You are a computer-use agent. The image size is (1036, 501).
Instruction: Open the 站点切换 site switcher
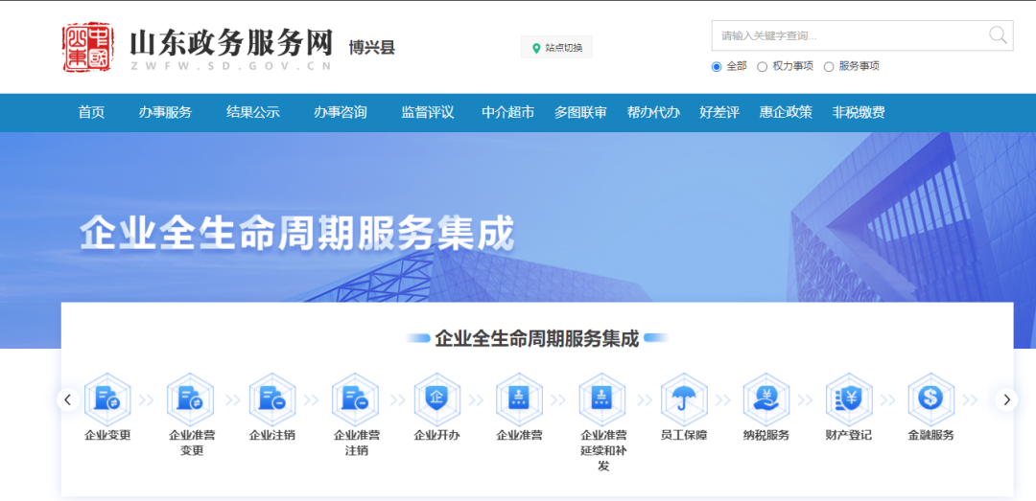click(x=556, y=48)
